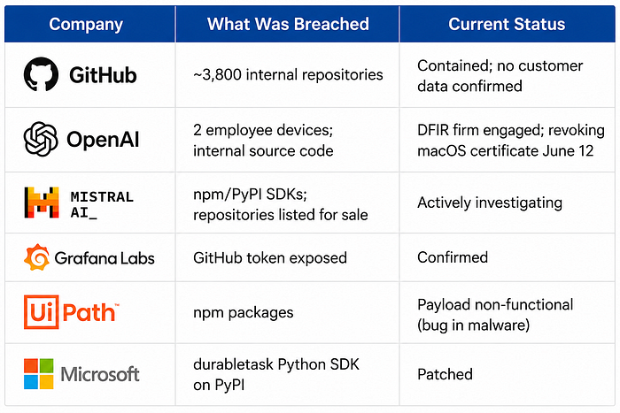The image size is (620, 413).
Task: Click the Mistral AI pixel logo
Action: coord(42,203)
